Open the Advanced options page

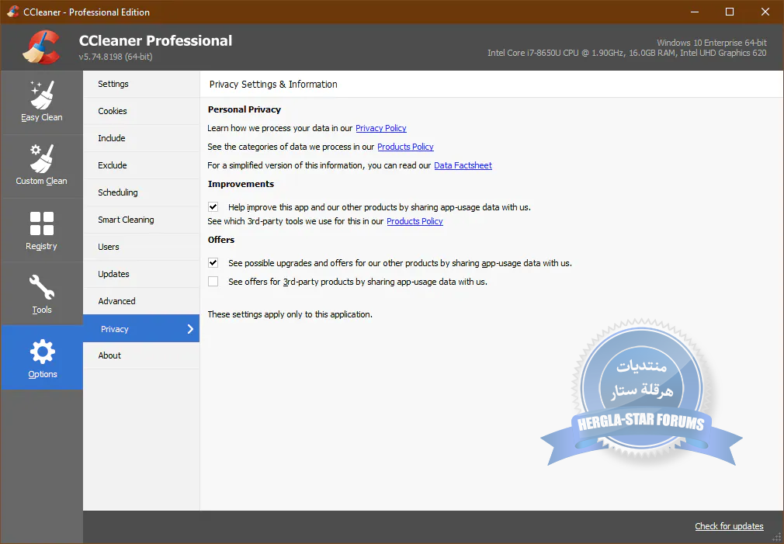(x=141, y=301)
